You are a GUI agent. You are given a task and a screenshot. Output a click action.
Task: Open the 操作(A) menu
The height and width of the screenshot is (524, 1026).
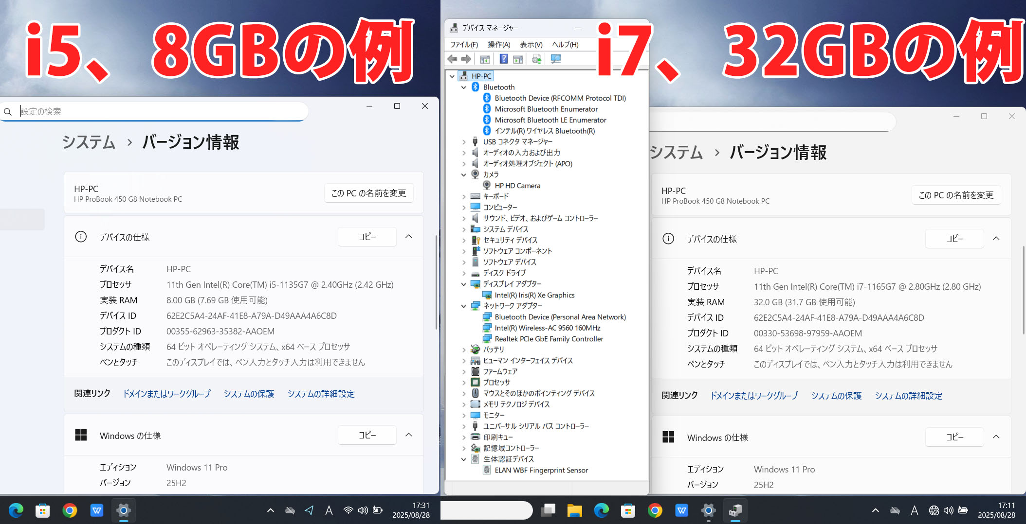[499, 45]
